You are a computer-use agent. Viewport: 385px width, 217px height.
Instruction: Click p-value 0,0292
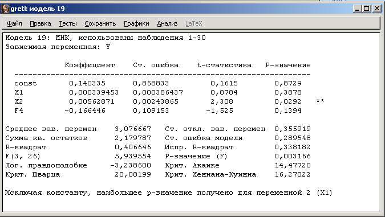coord(288,101)
